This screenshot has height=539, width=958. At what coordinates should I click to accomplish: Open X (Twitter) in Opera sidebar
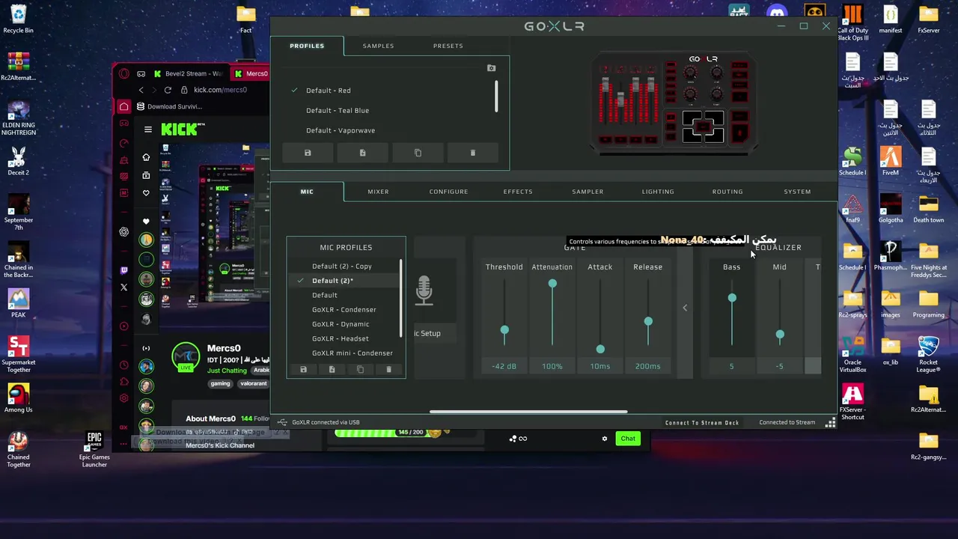coord(124,287)
